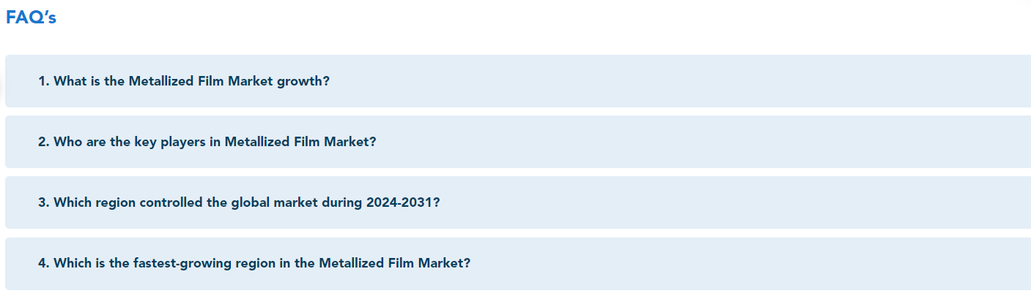1031x296 pixels.
Task: Show the answer about market growth
Action: (184, 81)
